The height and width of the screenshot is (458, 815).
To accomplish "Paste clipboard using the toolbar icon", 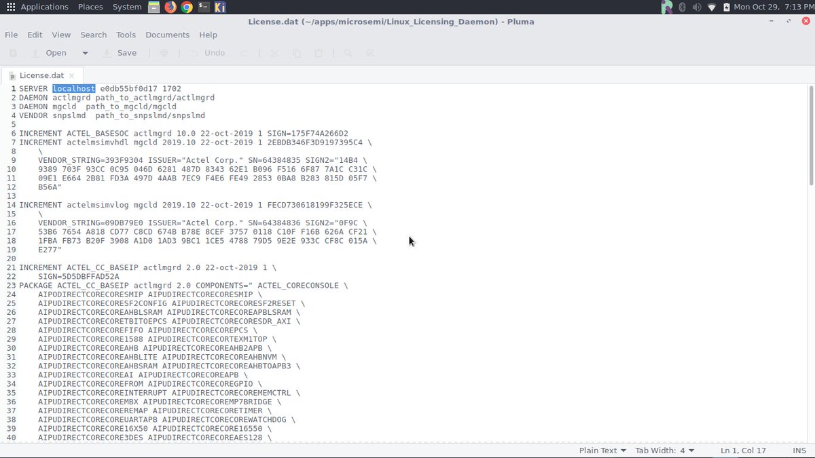I will click(319, 53).
